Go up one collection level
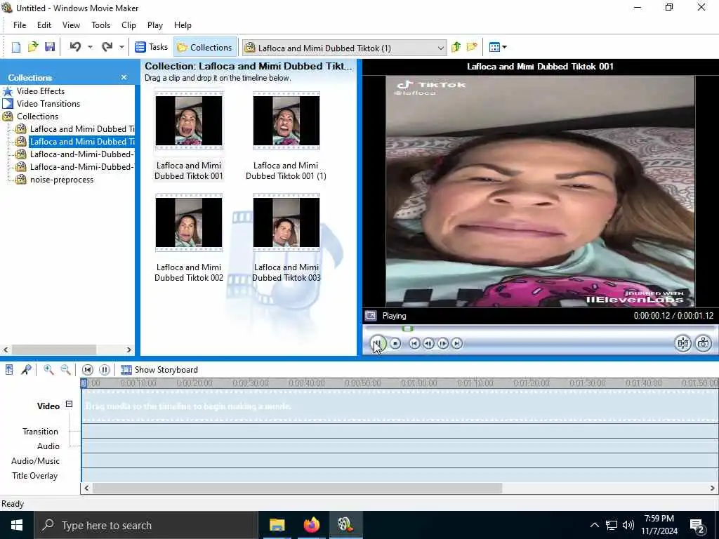This screenshot has height=539, width=719. click(456, 47)
